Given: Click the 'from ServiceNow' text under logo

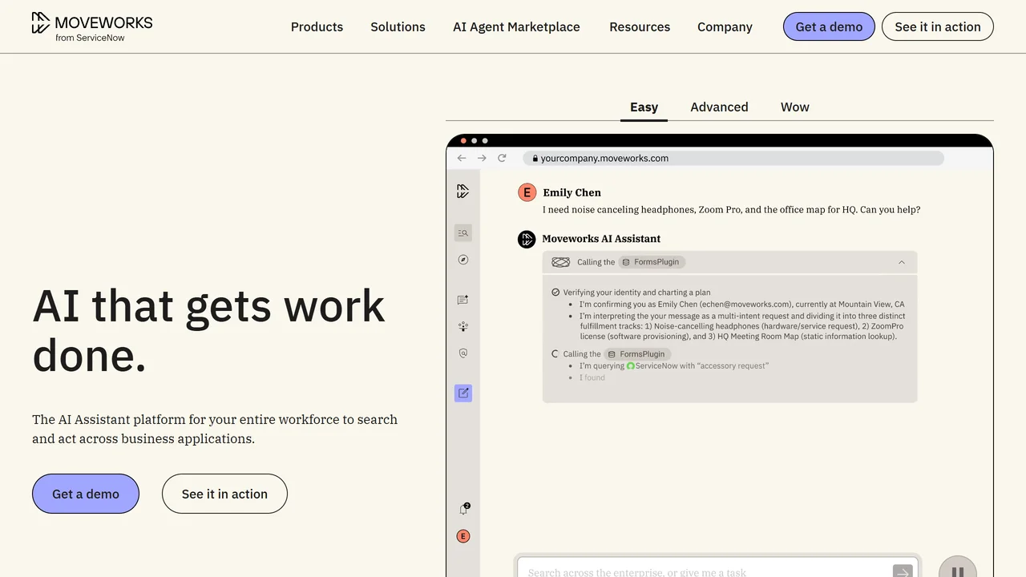Looking at the screenshot, I should point(90,38).
